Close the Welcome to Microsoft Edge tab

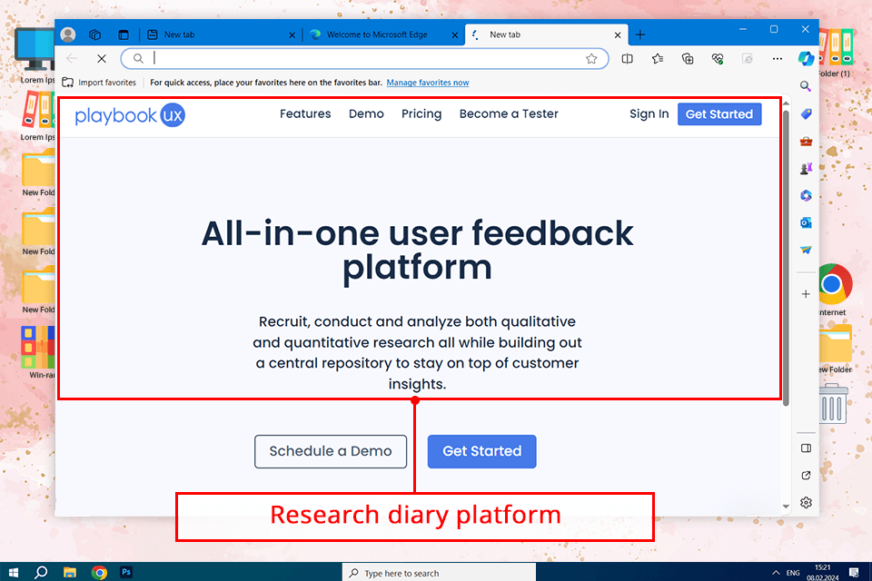(x=454, y=35)
